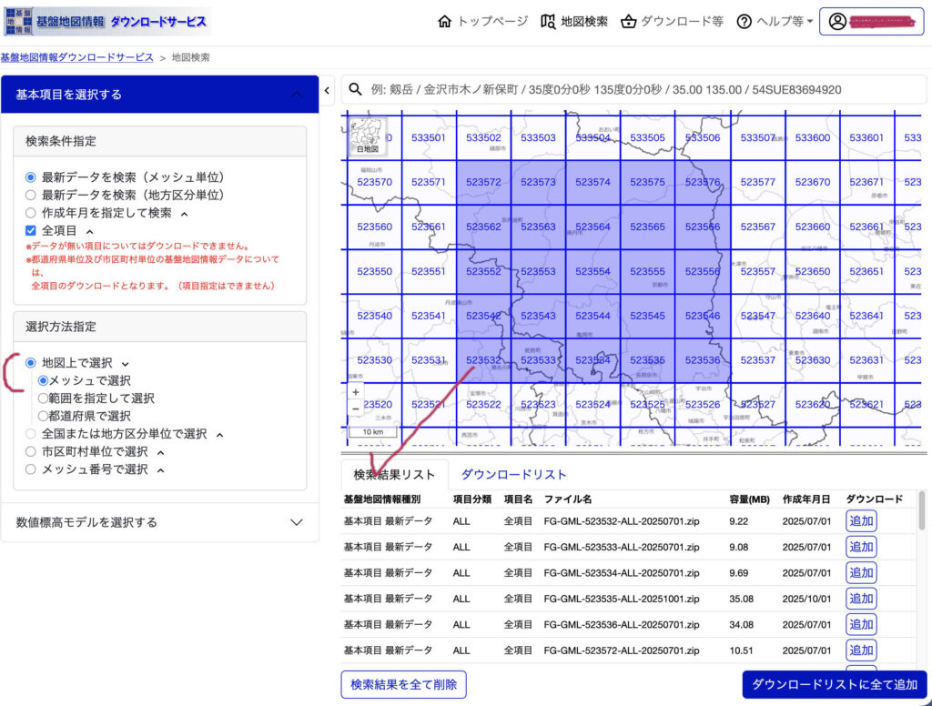Viewport: 932px width, 706px height.
Task: Open 地図検索 map search icon
Action: pyautogui.click(x=548, y=21)
